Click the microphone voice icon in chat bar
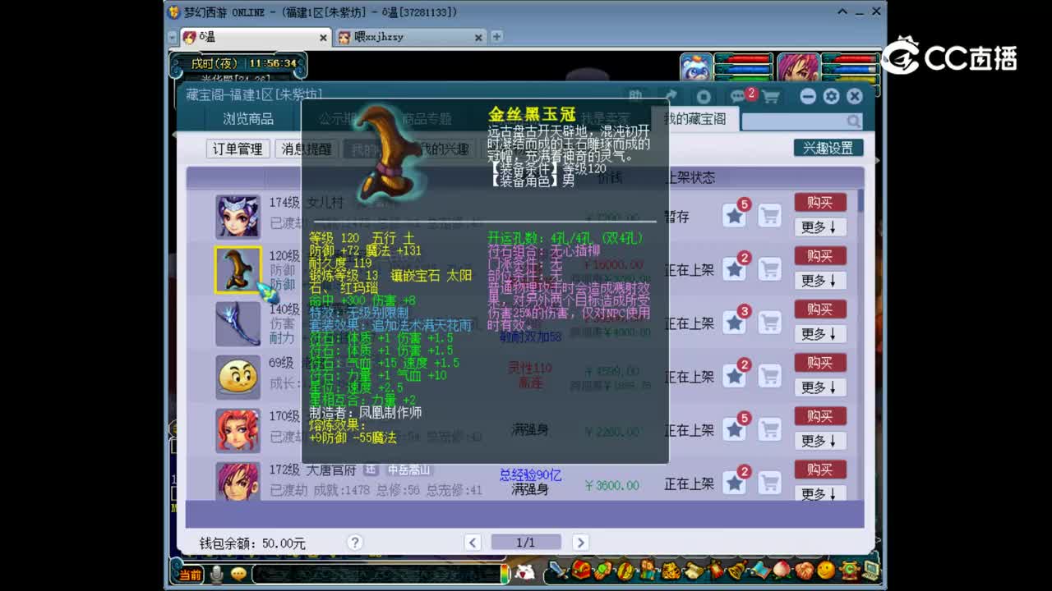Screen dimensions: 1052x591 (x=216, y=574)
